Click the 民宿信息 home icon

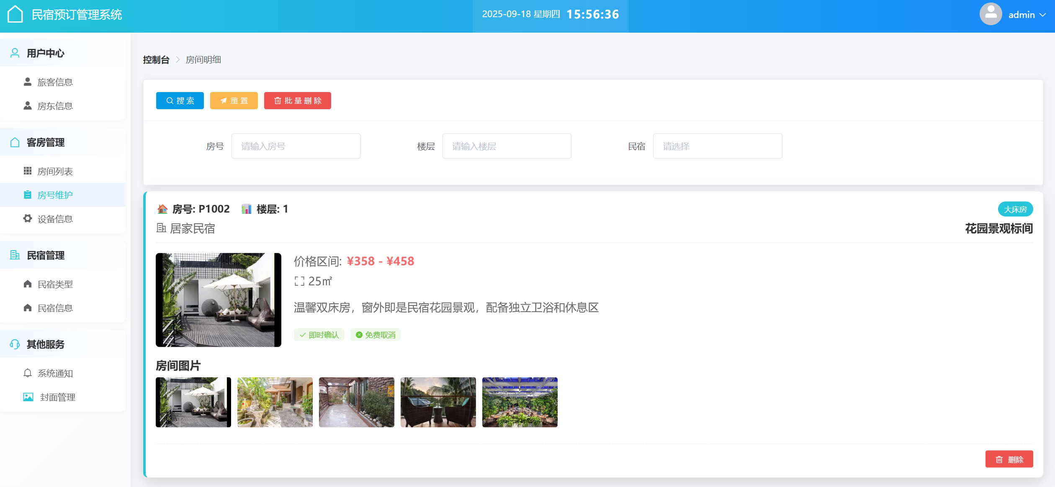coord(28,308)
